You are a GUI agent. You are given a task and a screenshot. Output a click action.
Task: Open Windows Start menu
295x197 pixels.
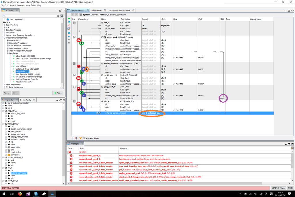[x=3, y=194]
